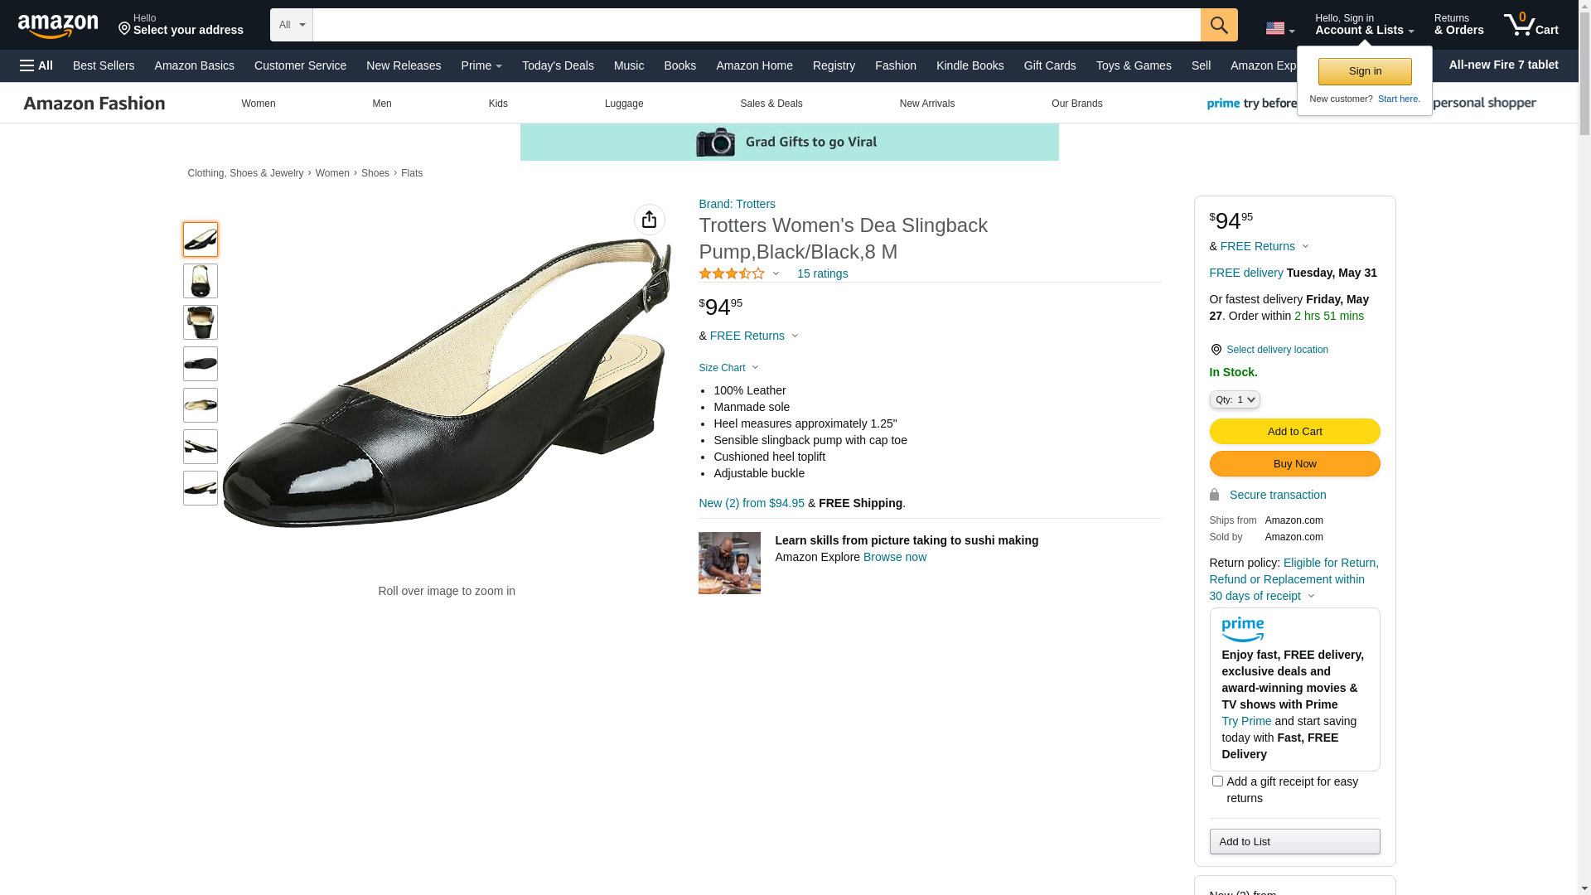Image resolution: width=1591 pixels, height=895 pixels.
Task: Click the magnifying glass search button
Action: click(x=1218, y=25)
